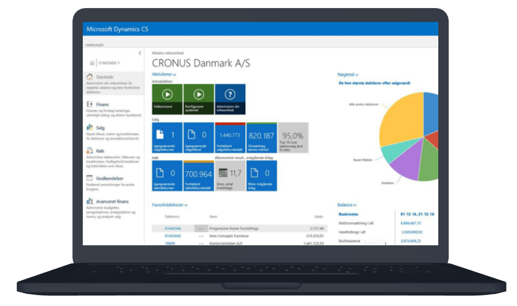Viewport: 517px width, 306px height.
Task: Open the Salg chart icon in the sidebar
Action: tap(90, 127)
